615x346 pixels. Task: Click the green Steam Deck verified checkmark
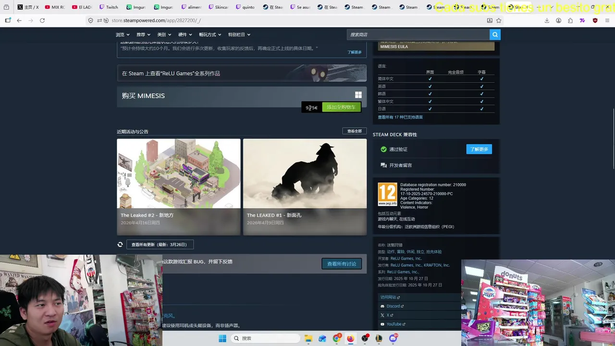383,149
